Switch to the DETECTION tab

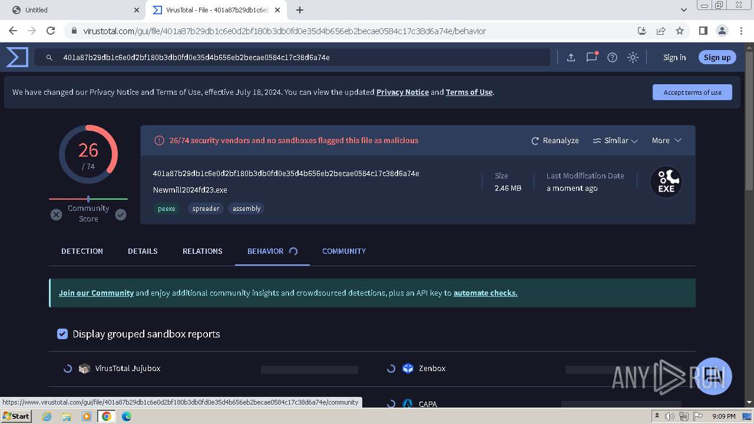point(82,251)
